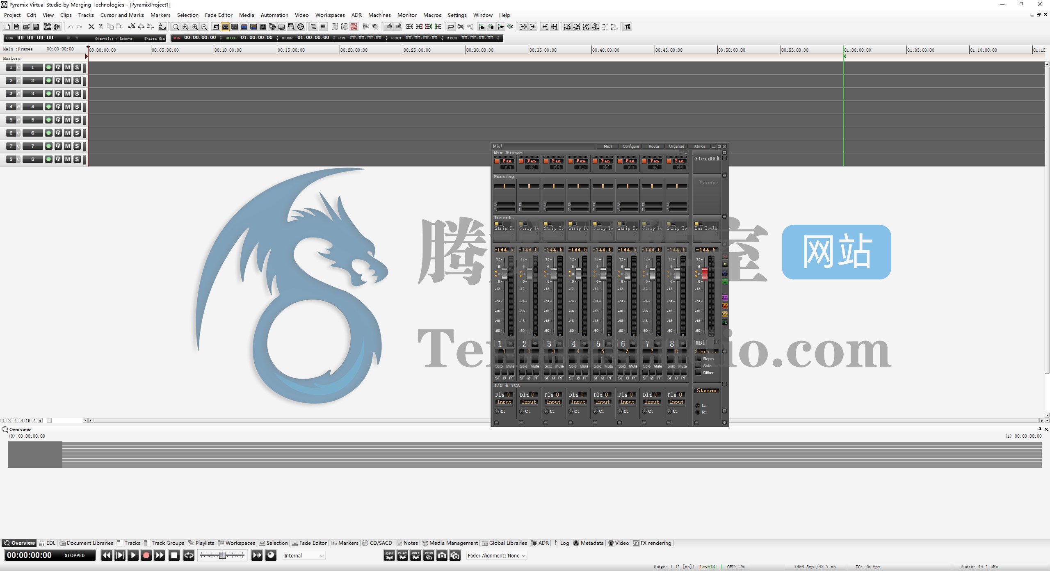Click Atmos button in mixer window
This screenshot has width=1050, height=571.
click(699, 146)
